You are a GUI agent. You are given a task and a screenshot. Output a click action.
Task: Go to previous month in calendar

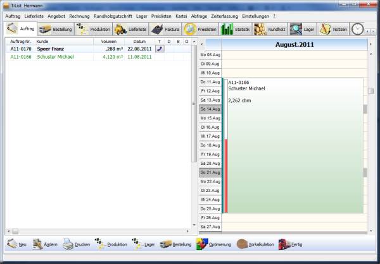(201, 44)
